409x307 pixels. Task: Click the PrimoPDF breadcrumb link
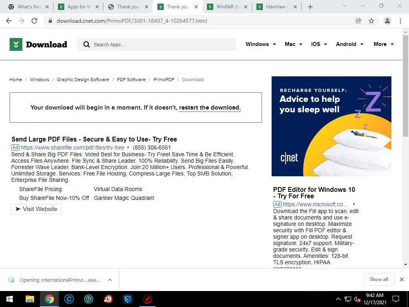point(164,80)
